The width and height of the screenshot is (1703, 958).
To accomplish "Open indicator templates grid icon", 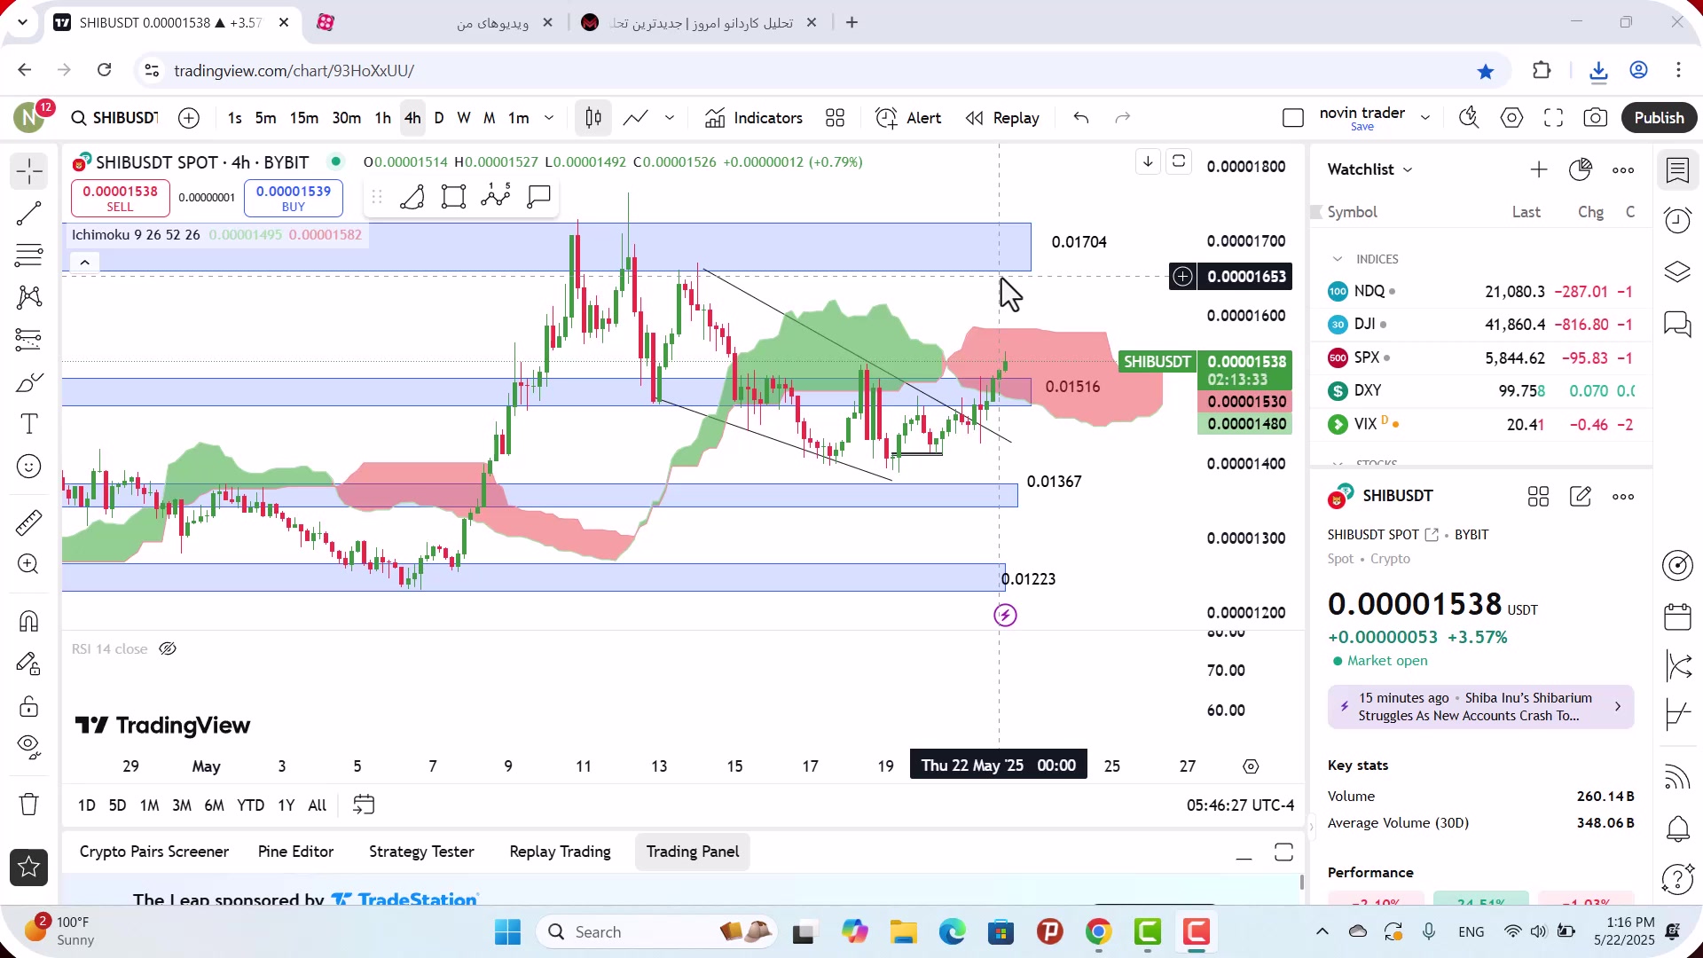I will coord(835,118).
